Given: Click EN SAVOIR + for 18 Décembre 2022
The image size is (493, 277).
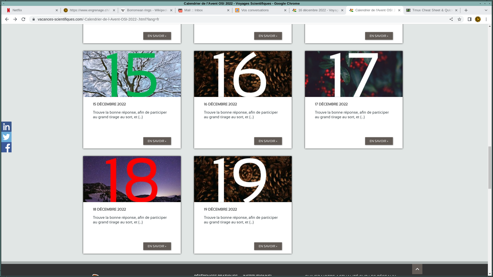Looking at the screenshot, I should [x=157, y=246].
